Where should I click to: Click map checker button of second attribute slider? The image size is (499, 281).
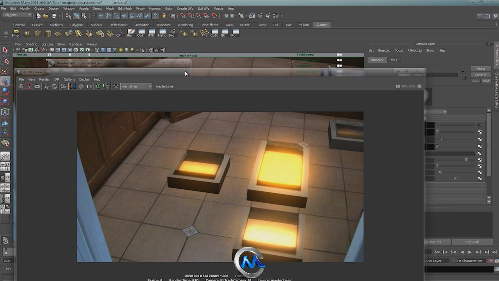480,132
